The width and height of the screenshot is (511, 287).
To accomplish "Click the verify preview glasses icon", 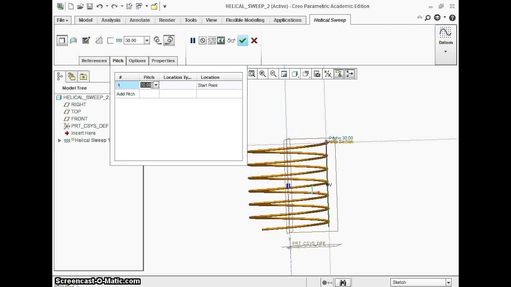I will [x=231, y=40].
